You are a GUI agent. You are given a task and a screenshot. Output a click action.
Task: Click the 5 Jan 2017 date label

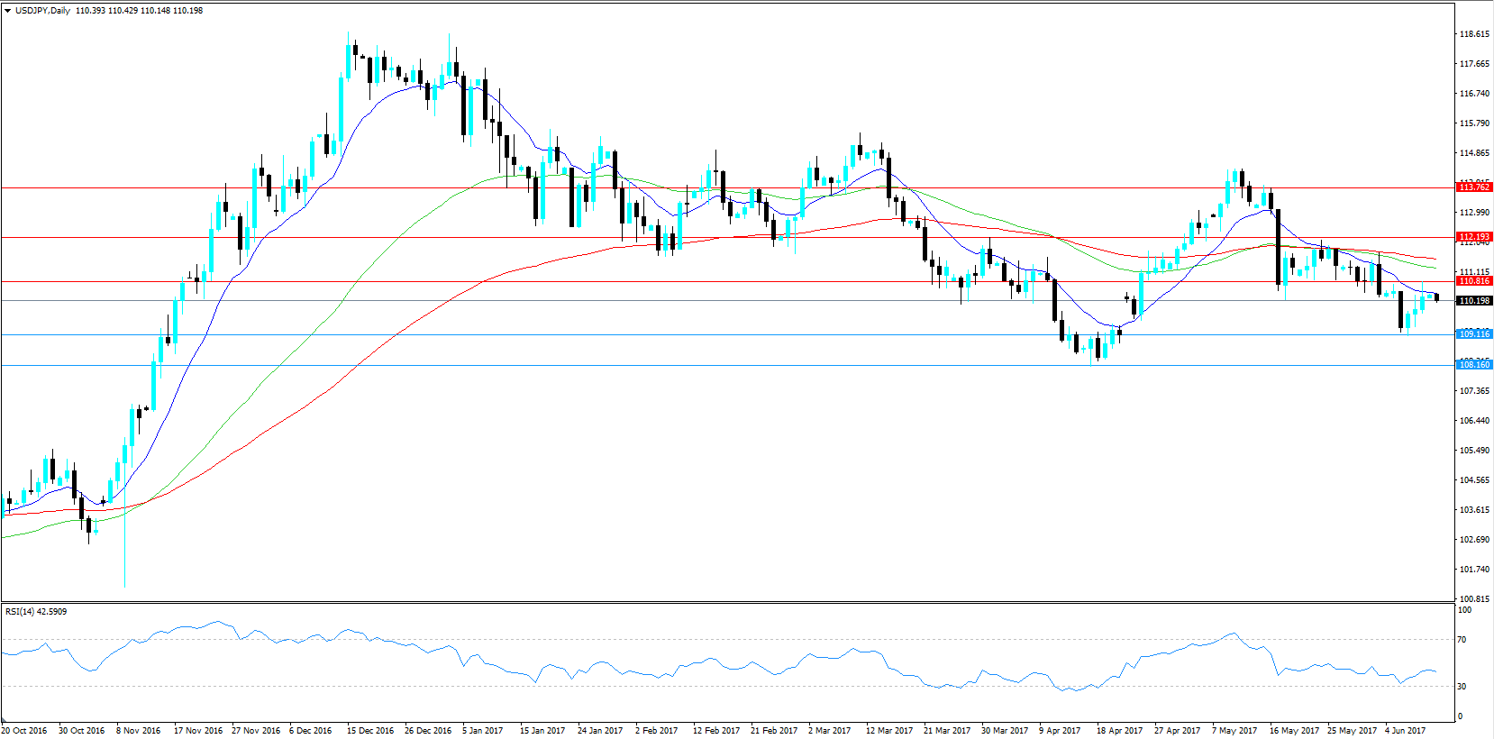(483, 731)
